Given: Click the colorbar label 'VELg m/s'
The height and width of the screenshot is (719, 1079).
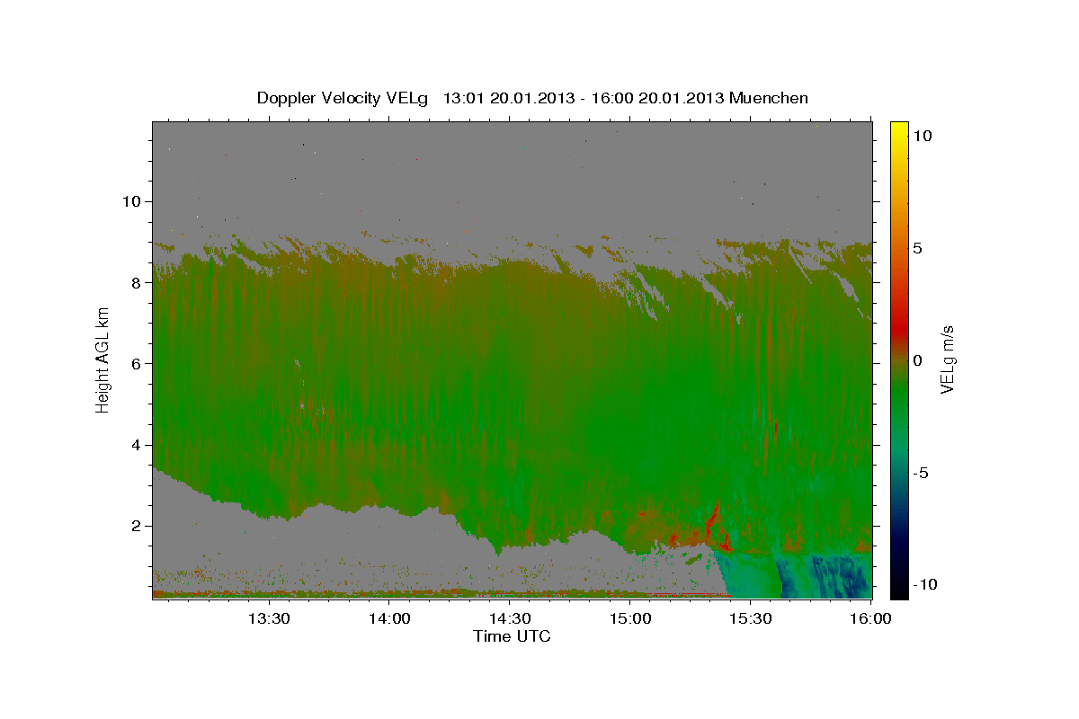Looking at the screenshot, I should pos(948,359).
